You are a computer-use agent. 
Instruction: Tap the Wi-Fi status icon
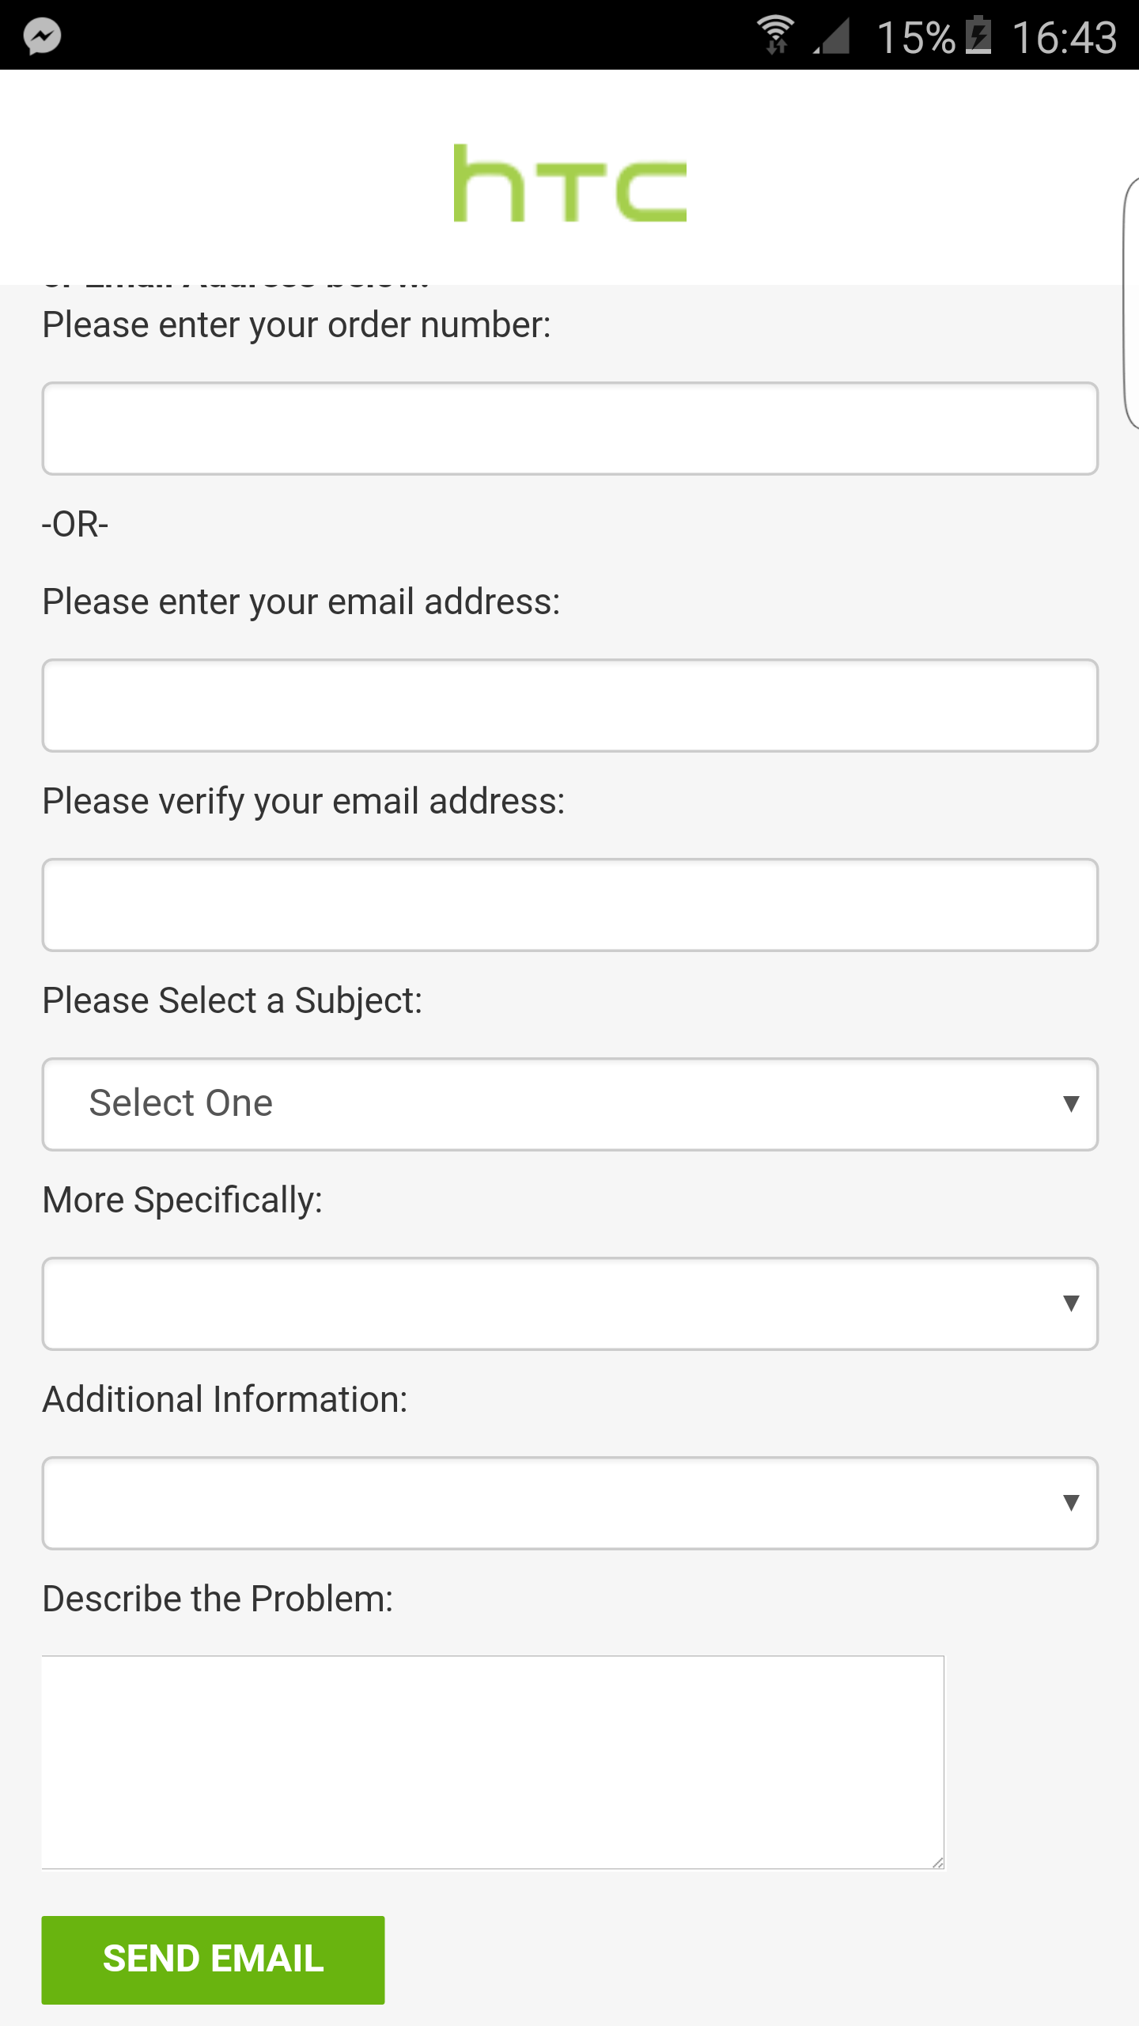[x=776, y=35]
